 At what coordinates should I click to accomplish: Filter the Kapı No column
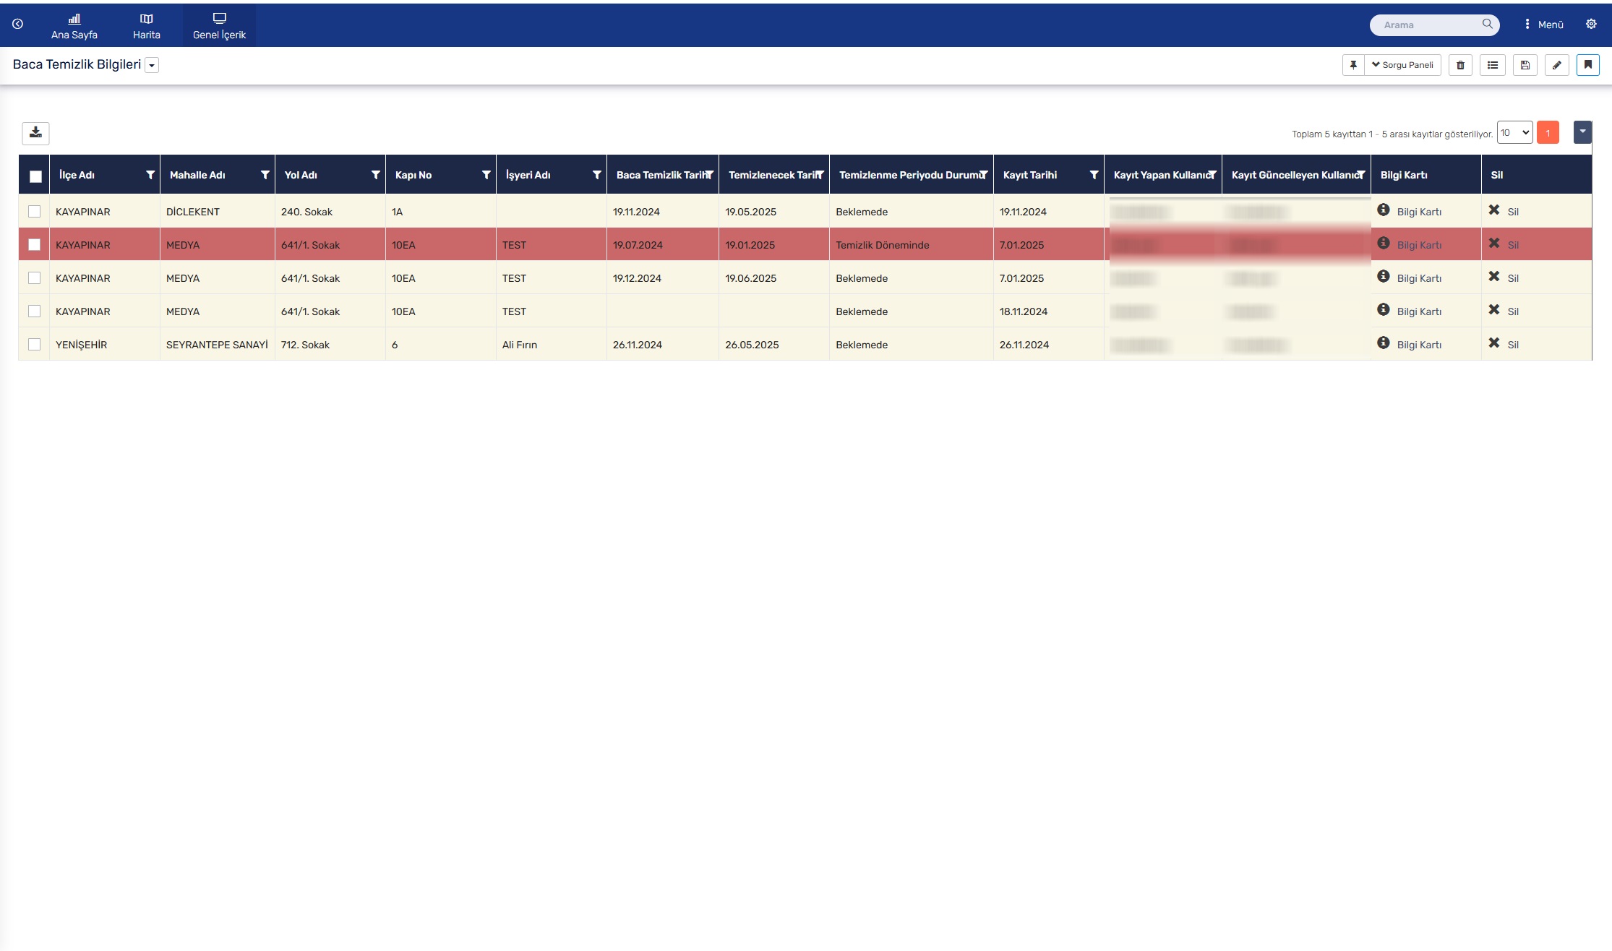(486, 175)
